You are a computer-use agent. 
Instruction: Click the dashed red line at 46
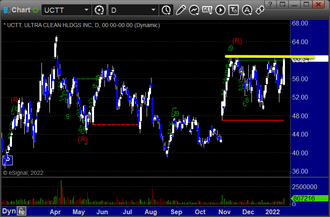pos(115,125)
